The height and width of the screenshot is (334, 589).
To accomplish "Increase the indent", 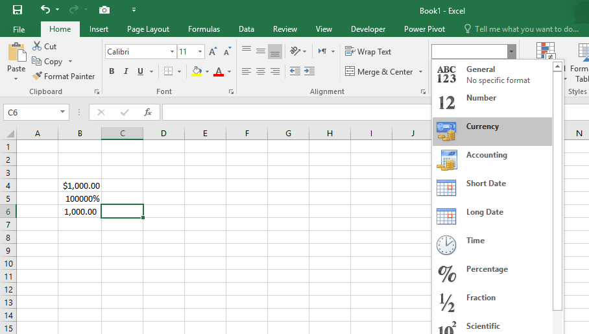I will 309,71.
